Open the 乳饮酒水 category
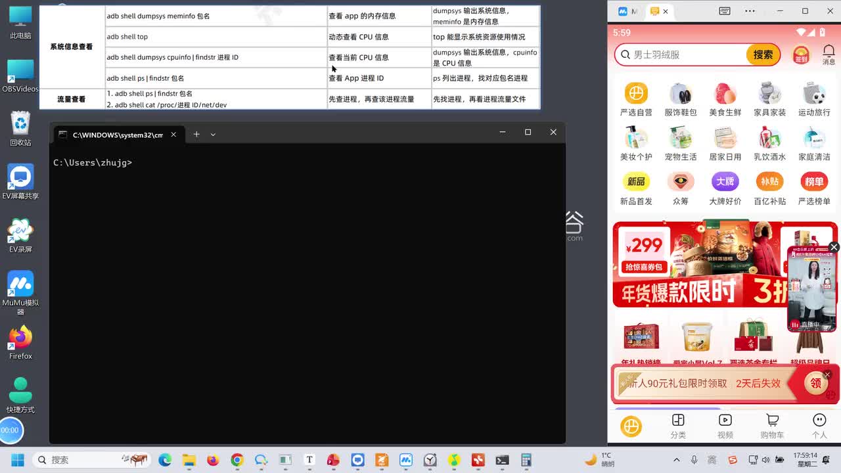 click(769, 138)
